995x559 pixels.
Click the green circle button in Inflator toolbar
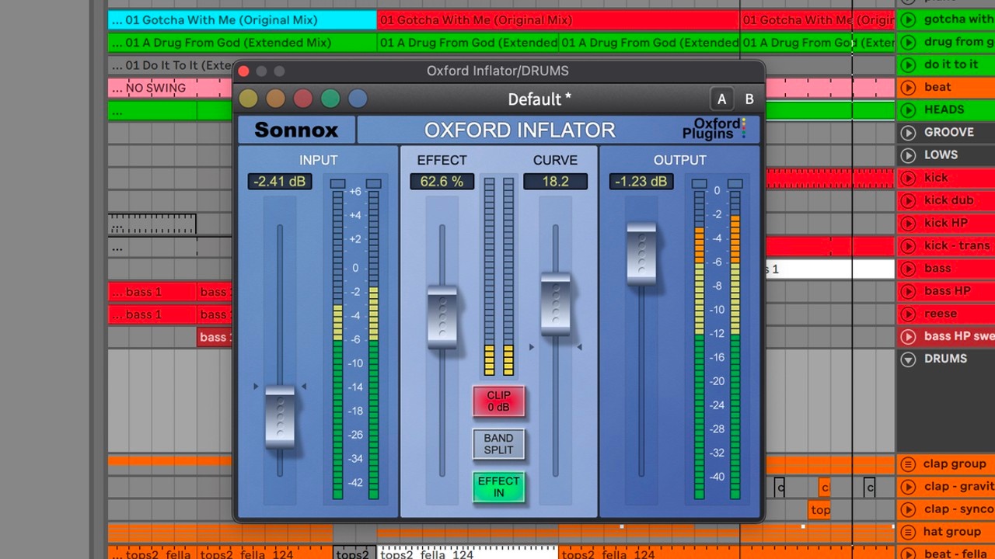[x=330, y=99]
